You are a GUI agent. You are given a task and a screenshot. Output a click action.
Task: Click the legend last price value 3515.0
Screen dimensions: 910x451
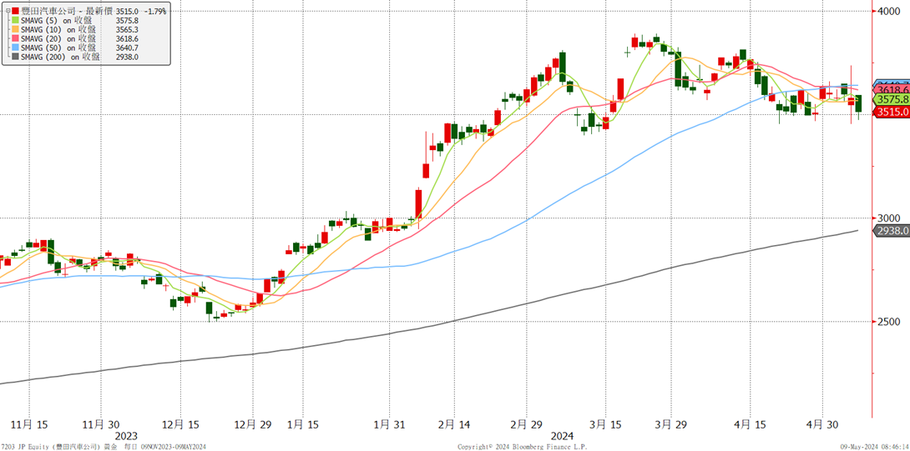click(x=127, y=11)
